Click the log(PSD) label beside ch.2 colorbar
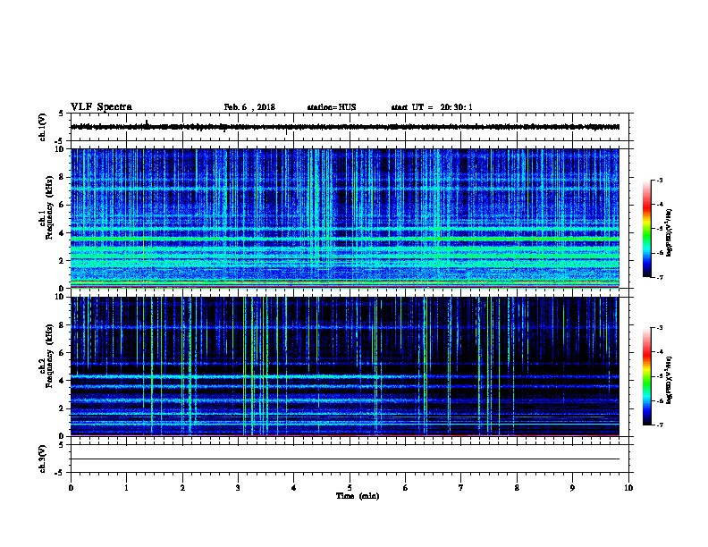708x547 pixels. tap(670, 380)
